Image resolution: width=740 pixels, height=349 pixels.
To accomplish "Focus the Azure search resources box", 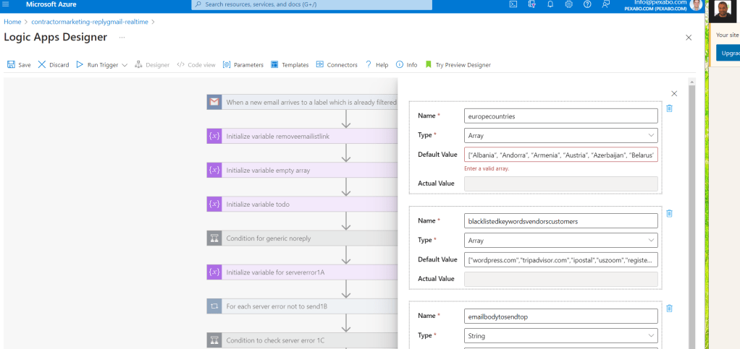I will tap(311, 4).
